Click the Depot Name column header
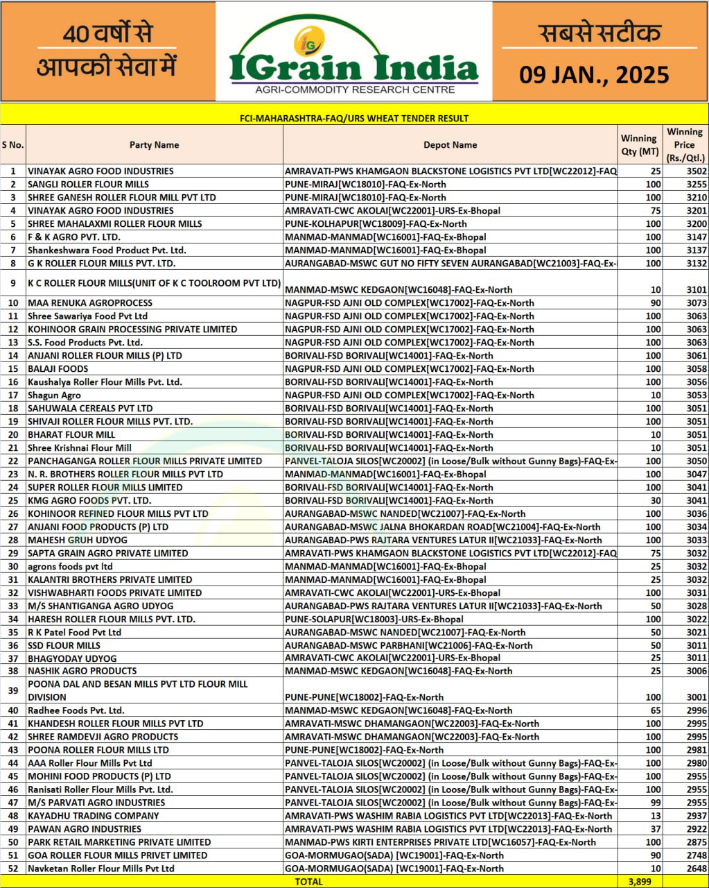Image resolution: width=709 pixels, height=888 pixels. pyautogui.click(x=450, y=145)
